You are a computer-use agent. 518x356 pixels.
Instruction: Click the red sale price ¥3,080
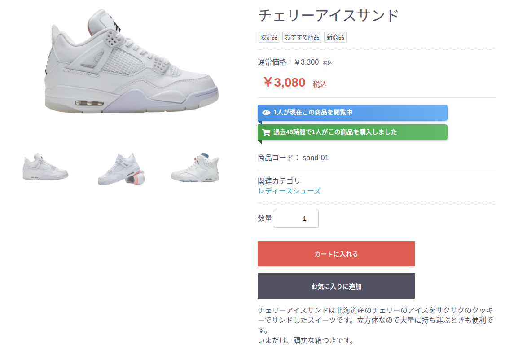285,82
